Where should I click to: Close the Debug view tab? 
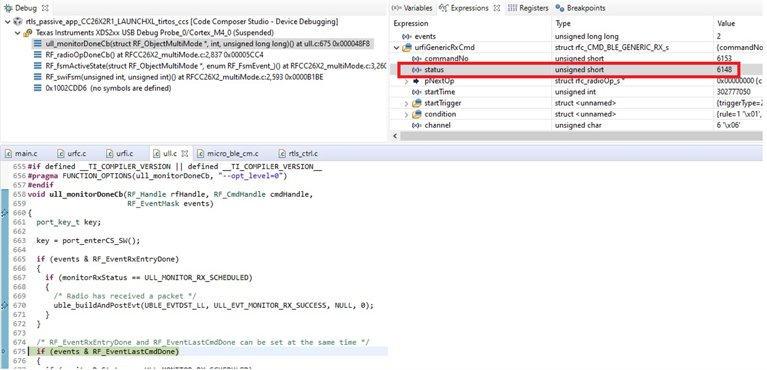coord(46,8)
